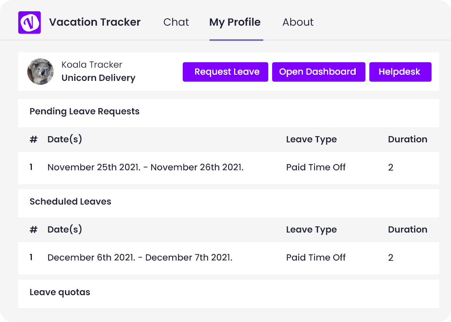
Task: Select the Koala Tracker user name
Action: click(x=92, y=65)
